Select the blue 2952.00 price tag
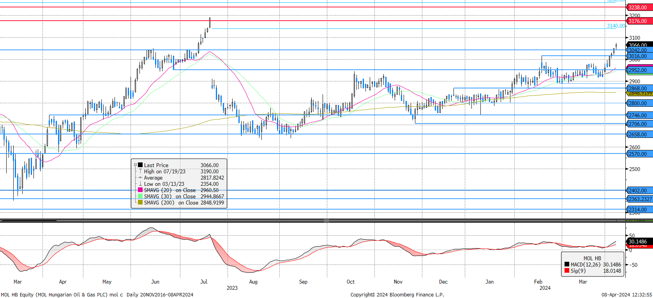This screenshot has height=298, width=653. [x=639, y=70]
